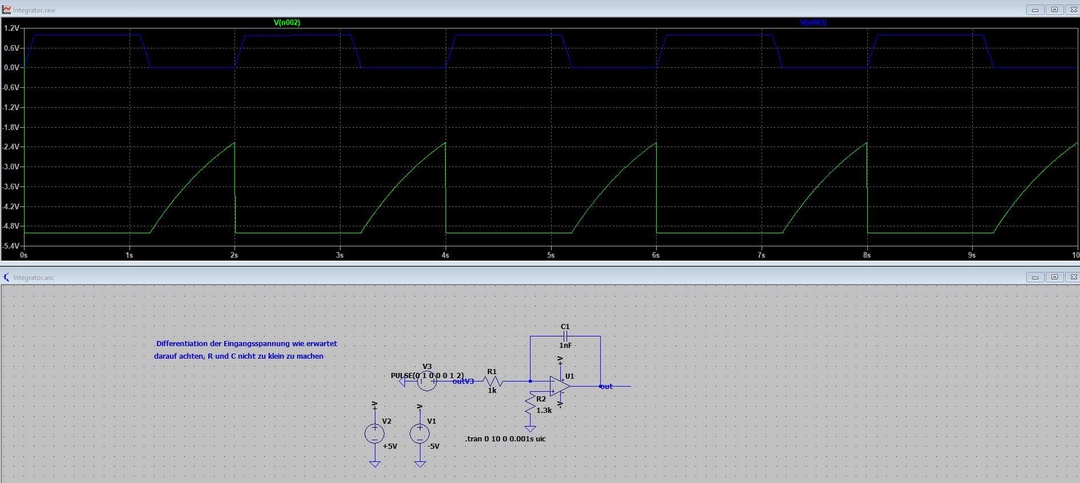Select the V2 voltage source circle symbol
Image resolution: width=1080 pixels, height=483 pixels.
click(x=374, y=434)
